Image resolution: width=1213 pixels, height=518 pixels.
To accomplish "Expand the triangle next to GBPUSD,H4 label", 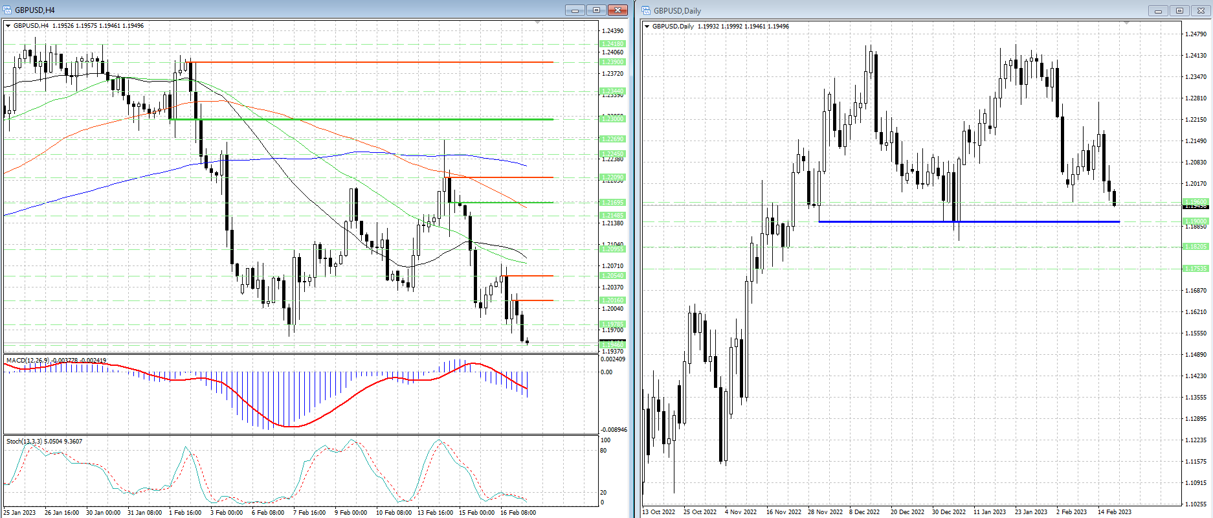I will 8,26.
